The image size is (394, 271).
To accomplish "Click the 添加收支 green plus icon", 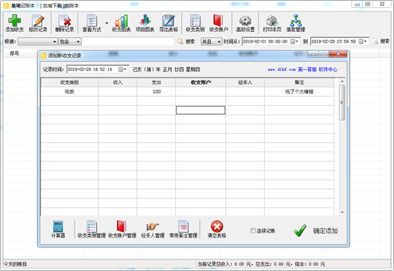I will click(14, 23).
